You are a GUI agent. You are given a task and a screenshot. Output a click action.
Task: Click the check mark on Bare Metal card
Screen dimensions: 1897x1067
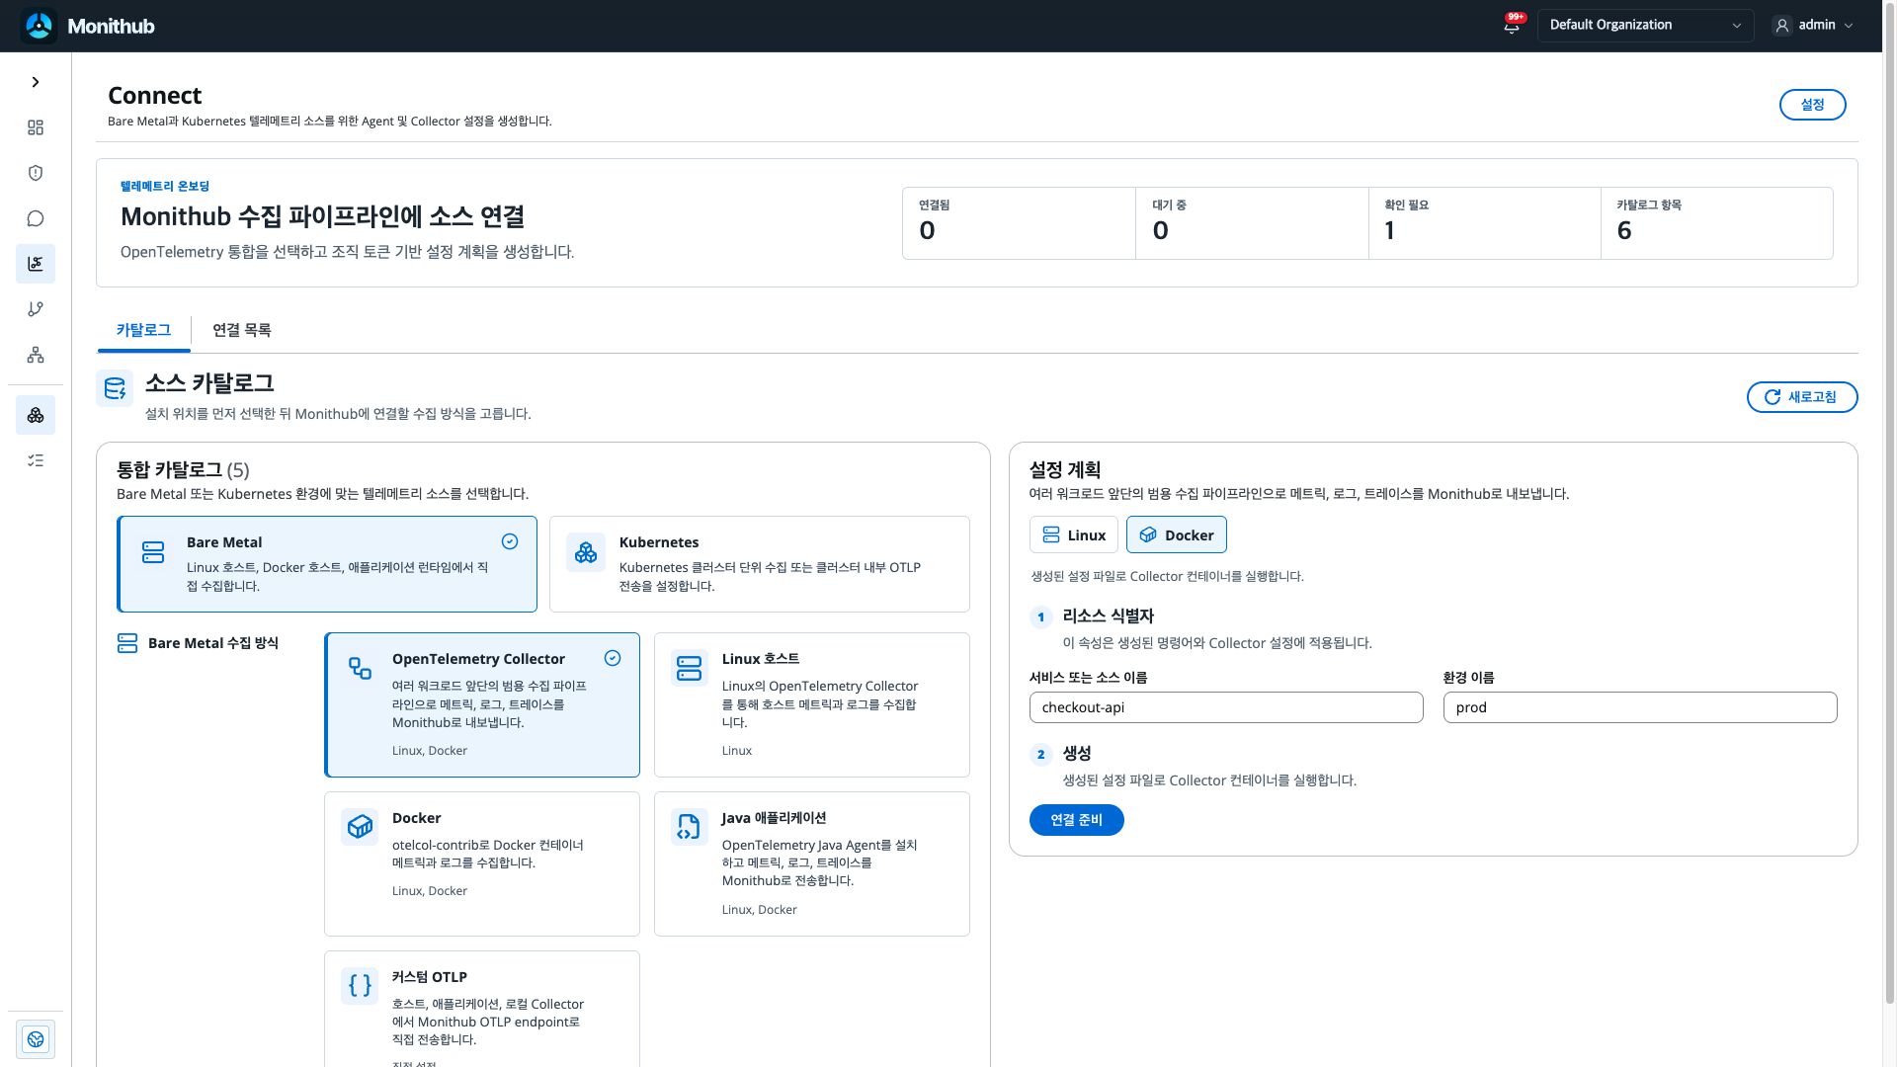pyautogui.click(x=510, y=541)
